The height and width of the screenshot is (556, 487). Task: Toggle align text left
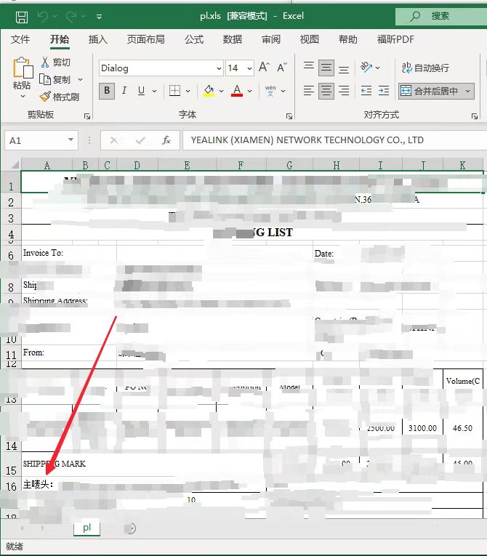[309, 91]
